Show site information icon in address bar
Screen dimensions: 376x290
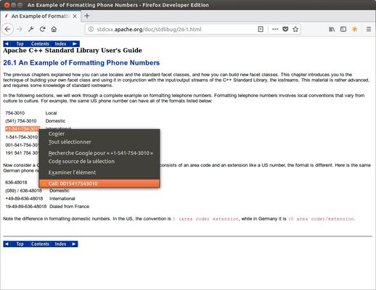91,29
